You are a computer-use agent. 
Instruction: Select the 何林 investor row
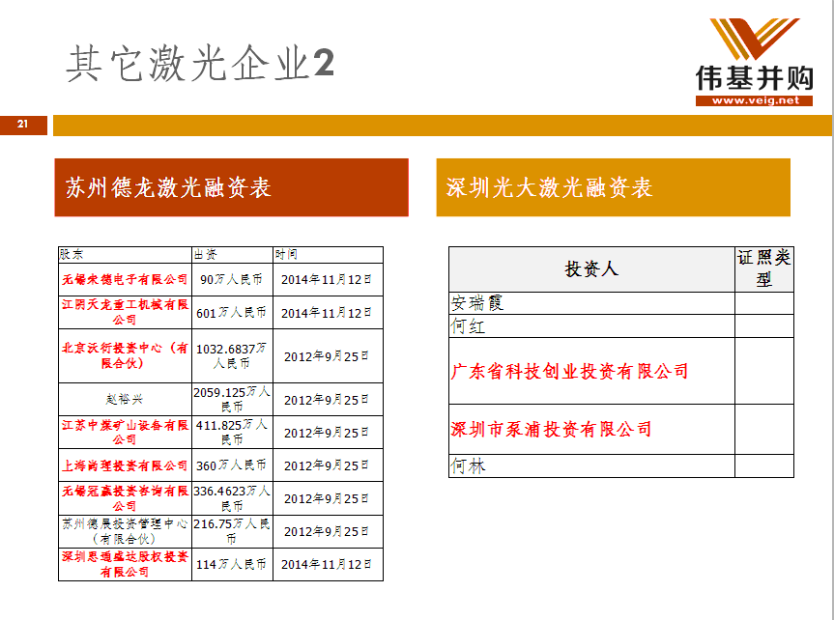click(x=621, y=465)
